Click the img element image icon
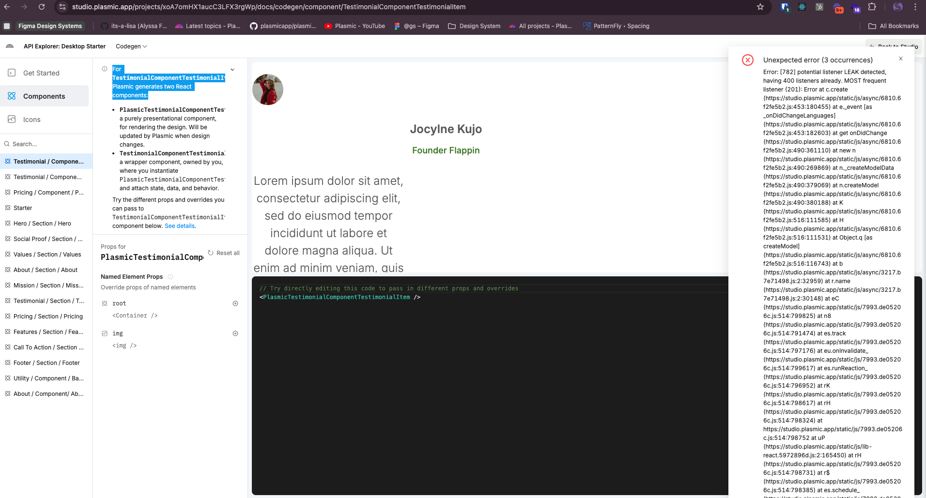This screenshot has width=926, height=498. [x=105, y=333]
